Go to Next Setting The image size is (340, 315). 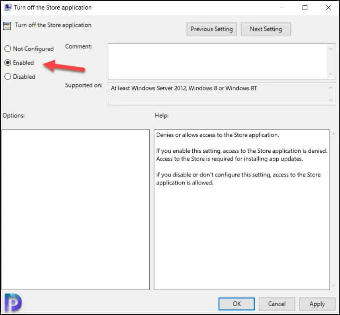click(x=266, y=29)
